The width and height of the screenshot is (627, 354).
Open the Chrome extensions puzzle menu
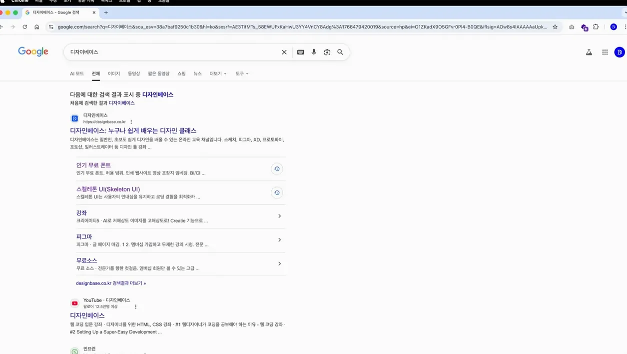coord(596,27)
